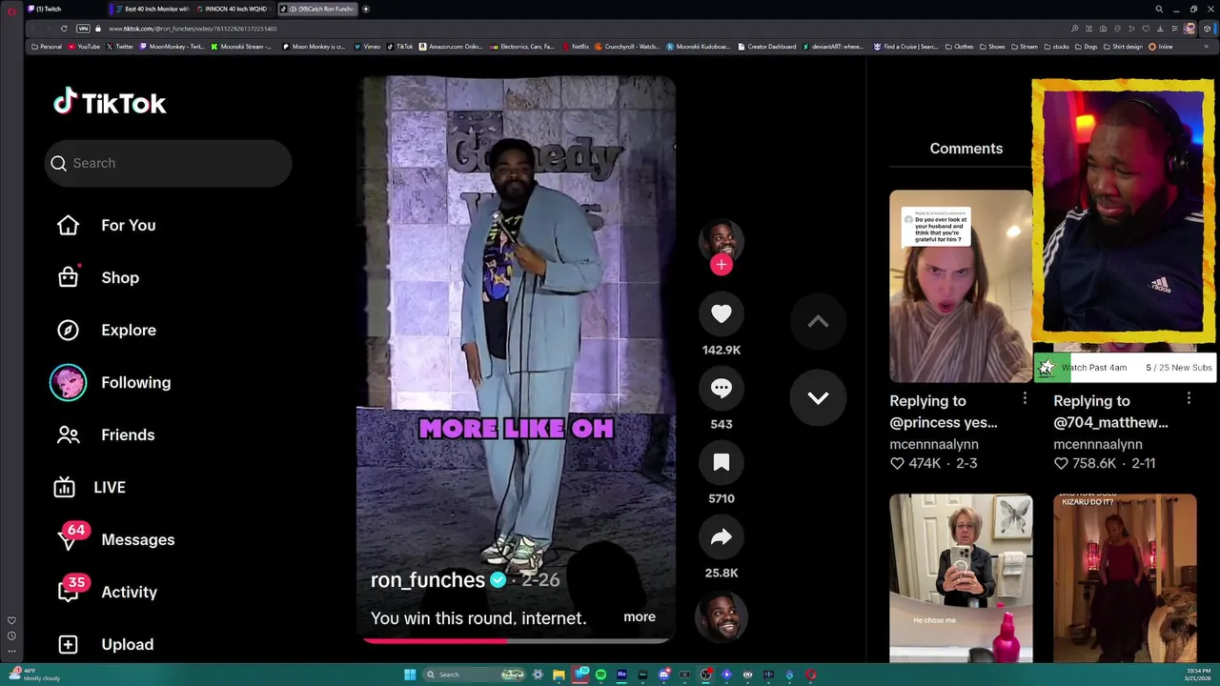Open the Clothes bookmarks folder
The height and width of the screenshot is (686, 1220).
(x=960, y=46)
